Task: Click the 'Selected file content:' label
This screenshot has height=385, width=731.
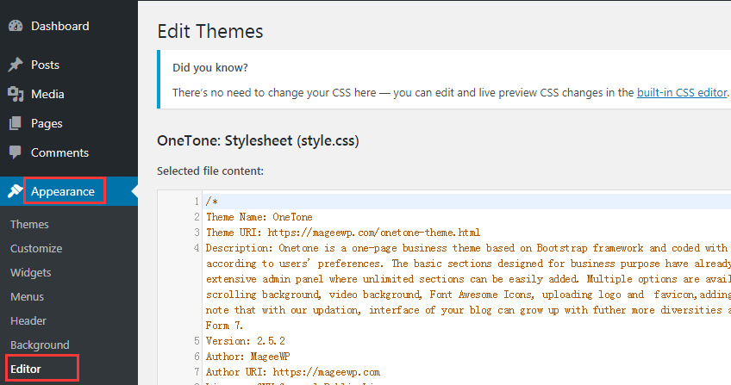Action: click(210, 171)
